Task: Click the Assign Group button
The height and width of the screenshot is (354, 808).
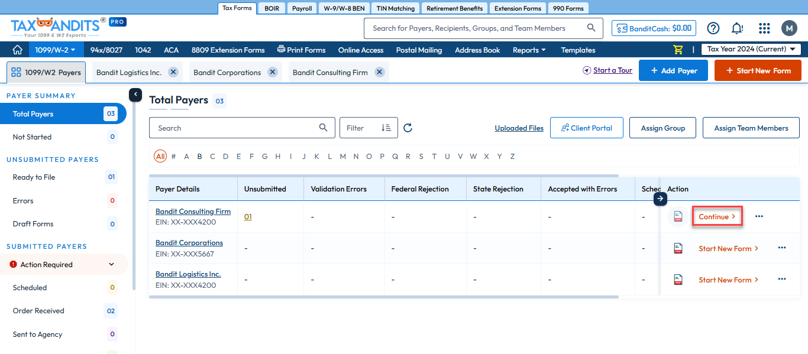Action: click(663, 128)
